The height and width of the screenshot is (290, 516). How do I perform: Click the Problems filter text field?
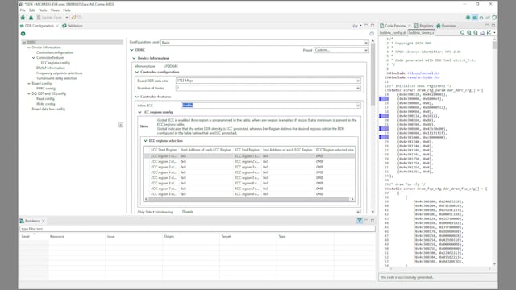(x=198, y=229)
